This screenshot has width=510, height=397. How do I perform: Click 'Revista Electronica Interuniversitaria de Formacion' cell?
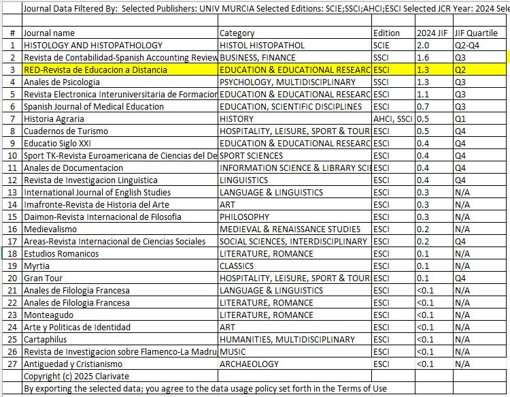120,95
